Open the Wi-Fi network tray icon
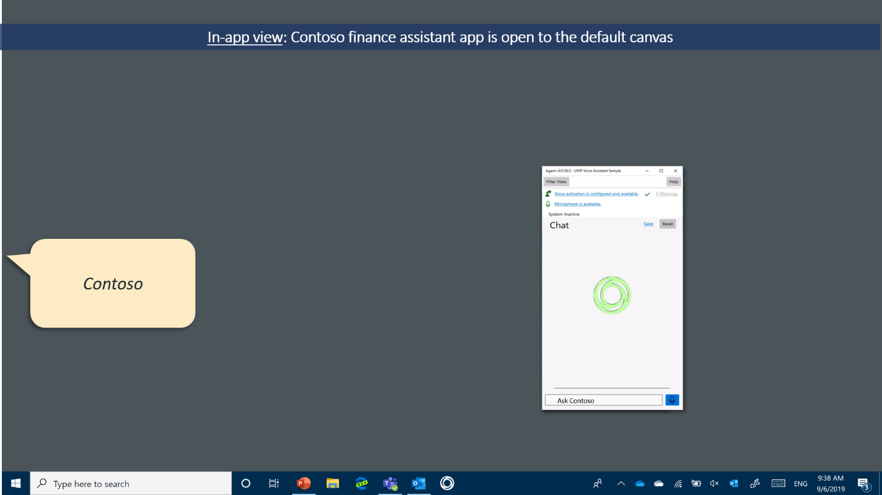 coord(678,484)
